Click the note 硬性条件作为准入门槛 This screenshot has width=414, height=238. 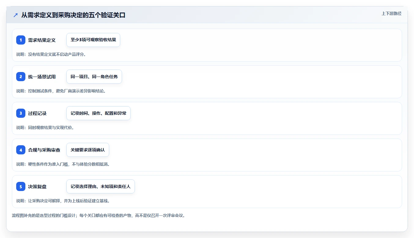(63, 164)
